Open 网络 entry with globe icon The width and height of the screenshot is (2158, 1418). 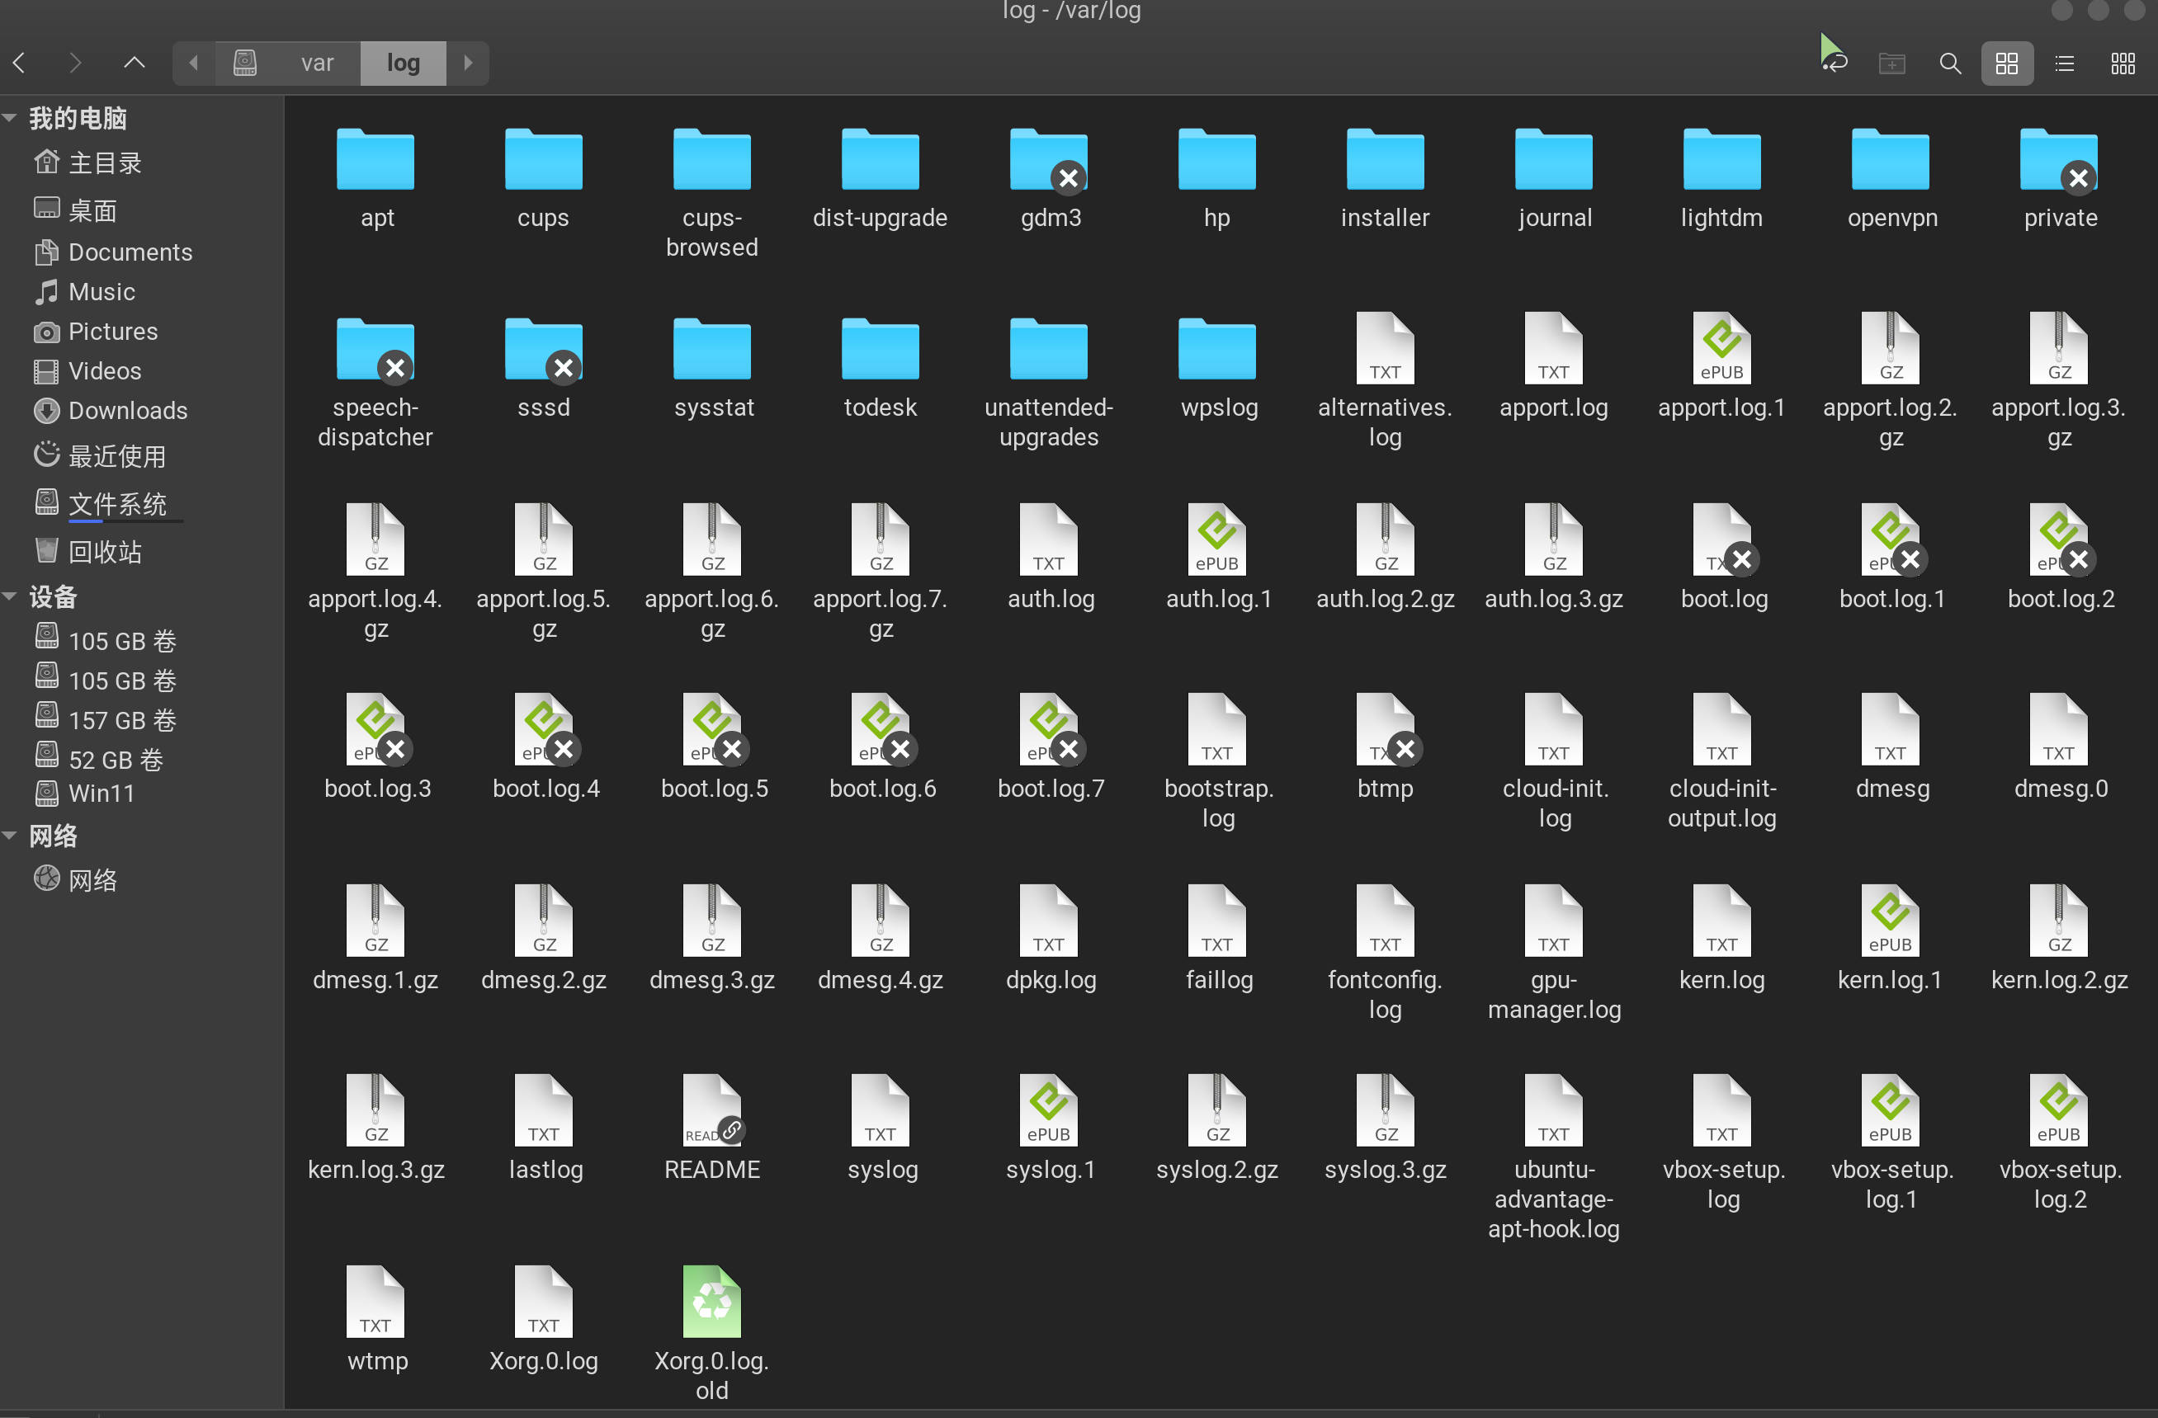coord(74,880)
